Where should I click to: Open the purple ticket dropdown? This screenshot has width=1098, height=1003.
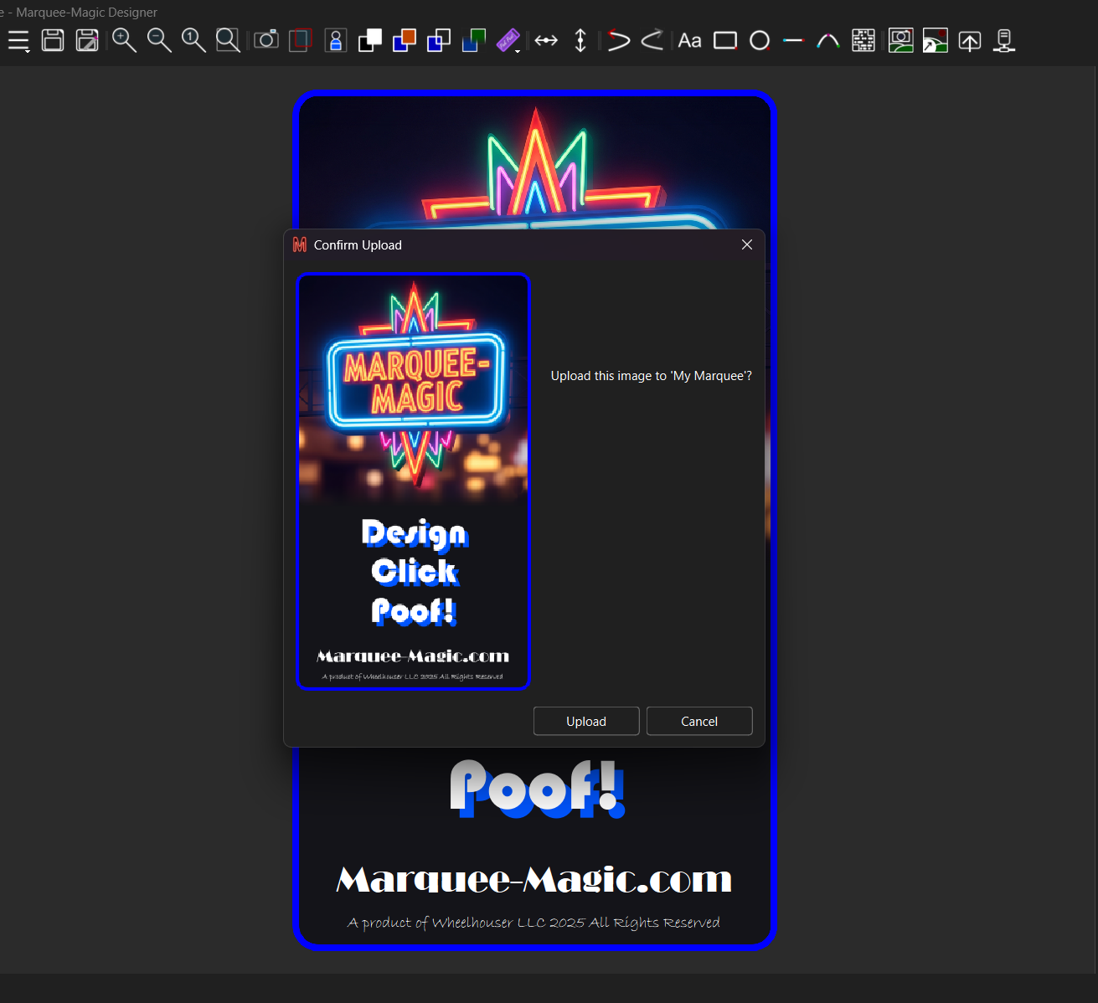click(508, 40)
